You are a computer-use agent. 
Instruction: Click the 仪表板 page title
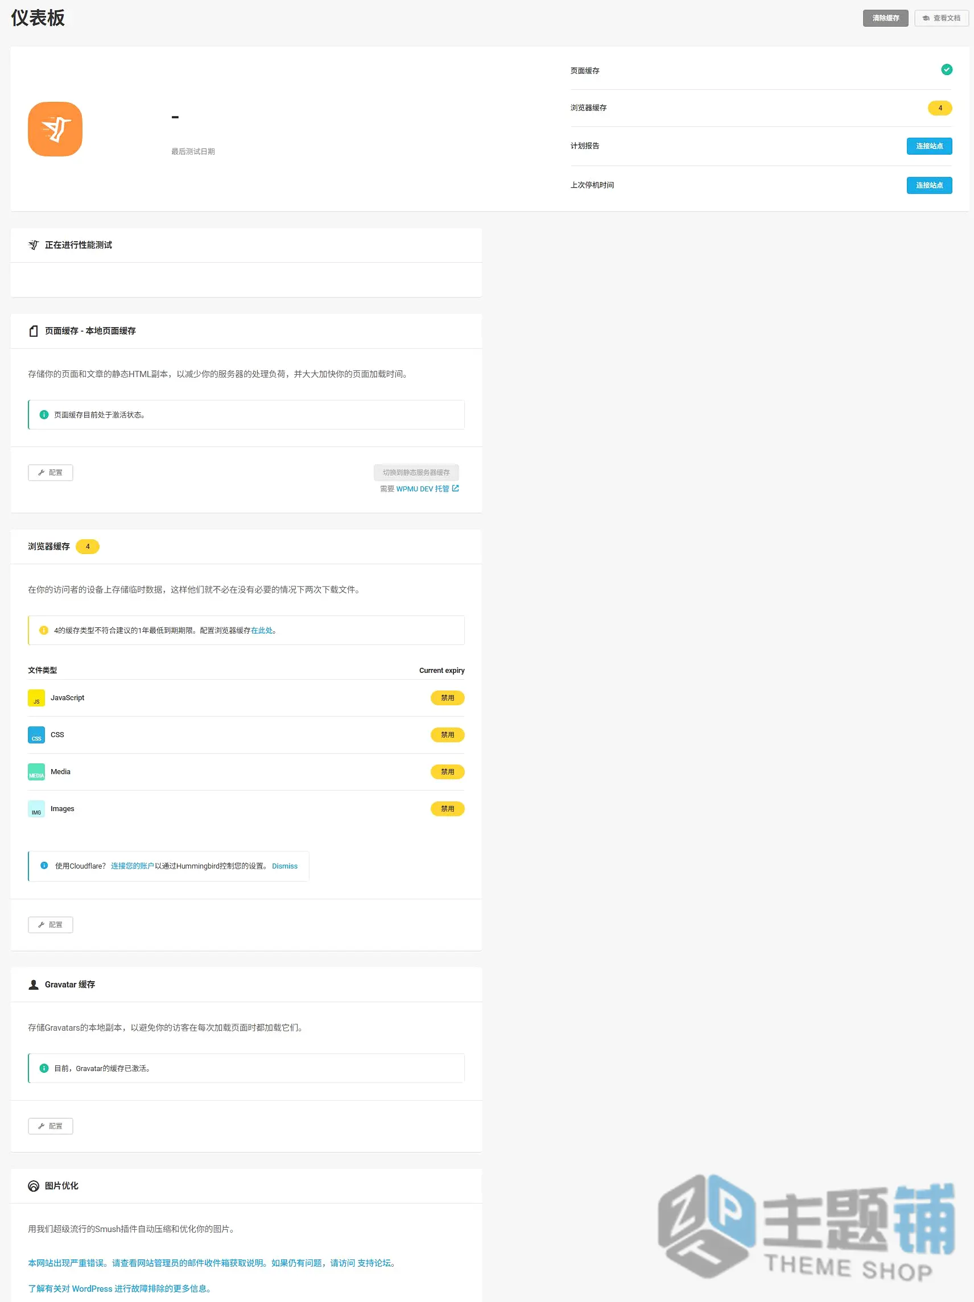38,18
